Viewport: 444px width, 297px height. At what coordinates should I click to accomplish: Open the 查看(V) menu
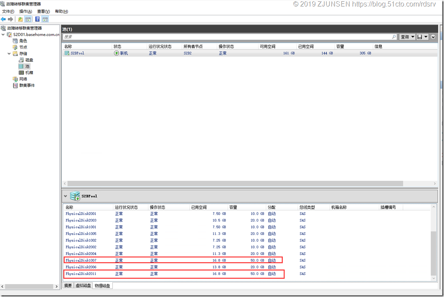tap(43, 11)
